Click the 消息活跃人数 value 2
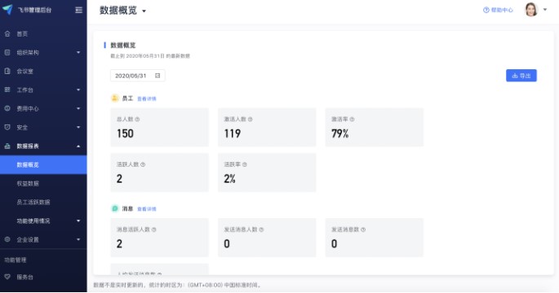The width and height of the screenshot is (559, 293). coord(119,243)
